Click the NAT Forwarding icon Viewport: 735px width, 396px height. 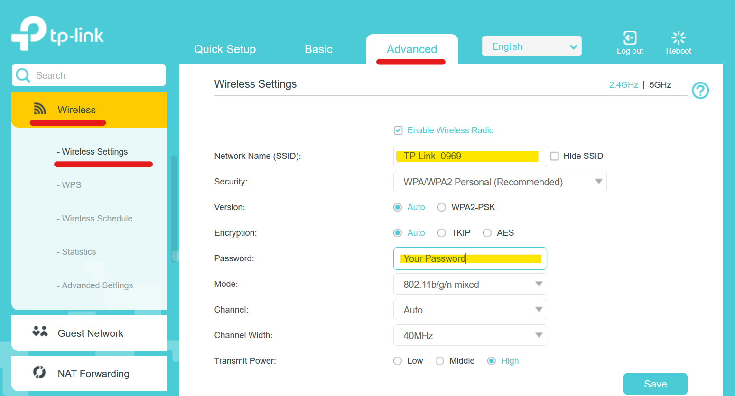pos(40,373)
